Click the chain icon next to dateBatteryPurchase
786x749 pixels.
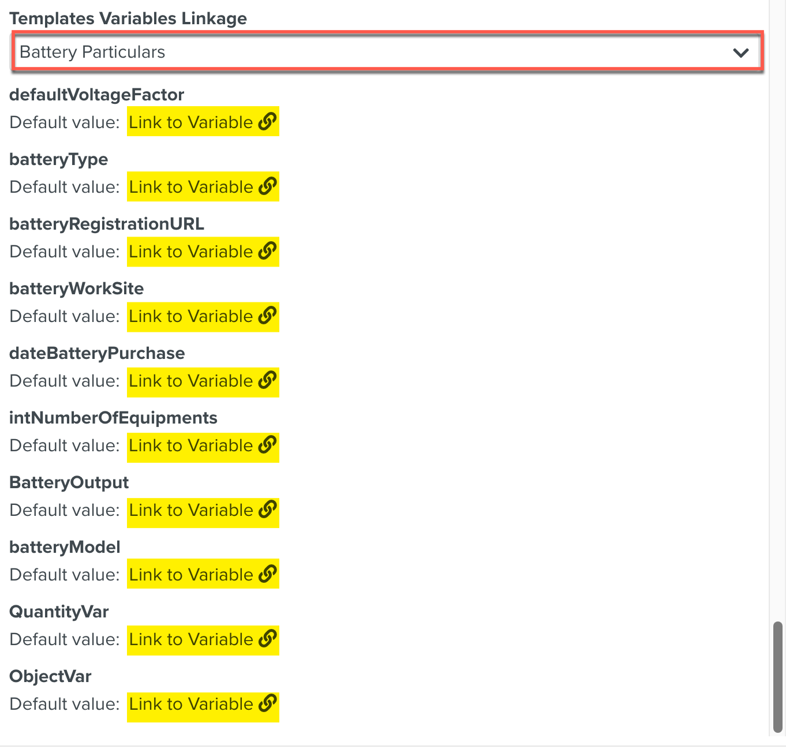pyautogui.click(x=268, y=381)
